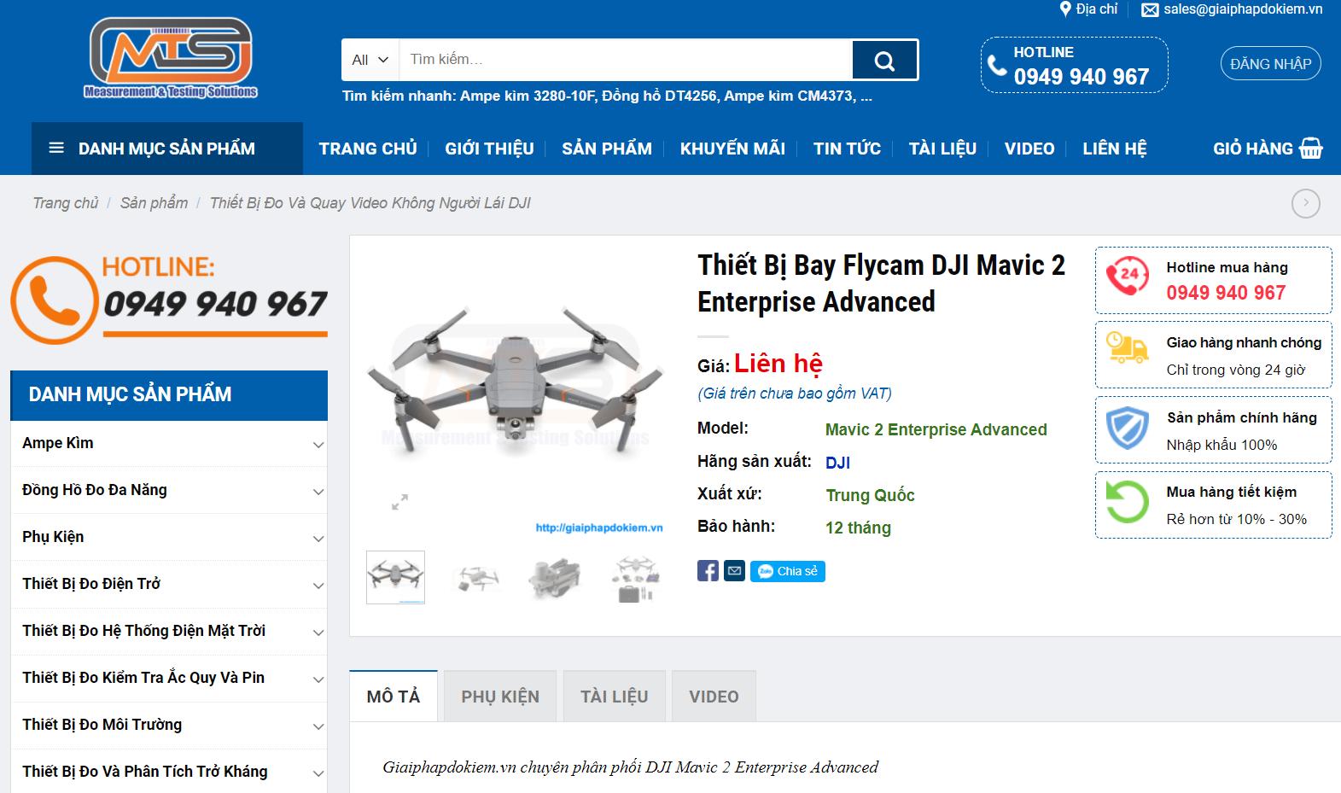The image size is (1341, 793).
Task: Share the product via the email envelope icon
Action: 733,571
